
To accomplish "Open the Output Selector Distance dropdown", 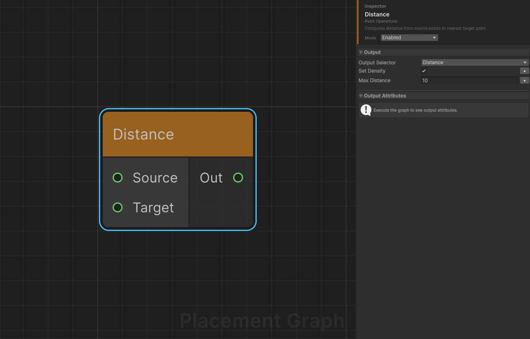I will [475, 63].
